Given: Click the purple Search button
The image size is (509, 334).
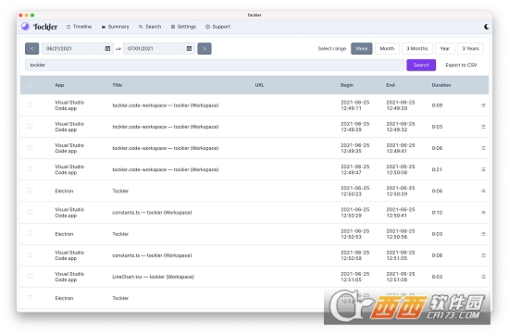Looking at the screenshot, I should tap(421, 65).
